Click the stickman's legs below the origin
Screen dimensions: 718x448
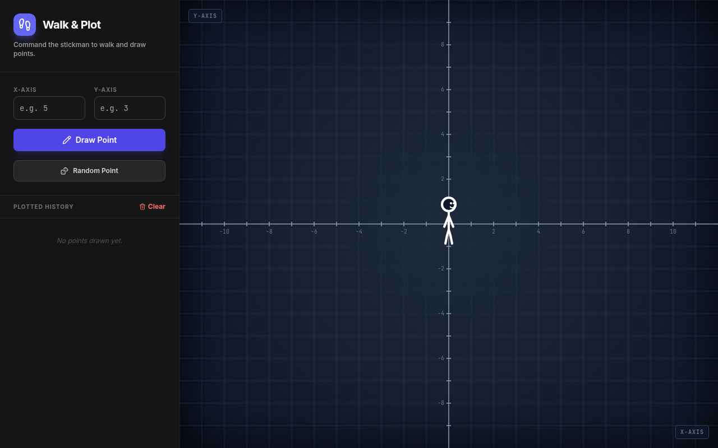(x=449, y=235)
